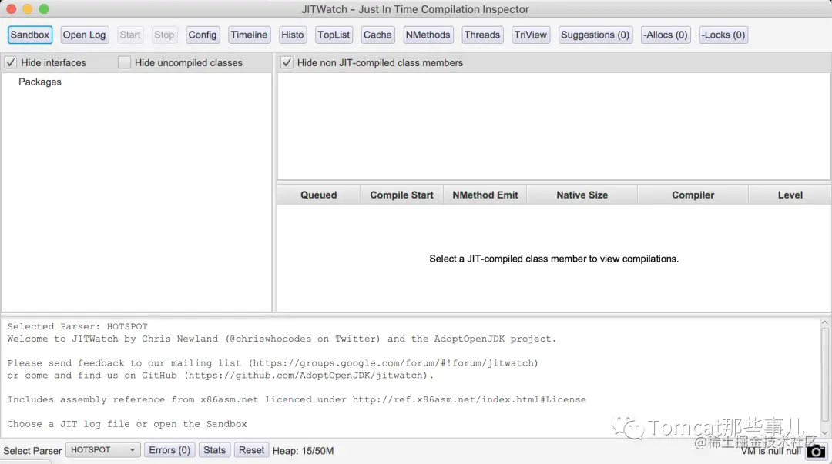Open the Sandbox window
The image size is (832, 464).
pos(30,35)
